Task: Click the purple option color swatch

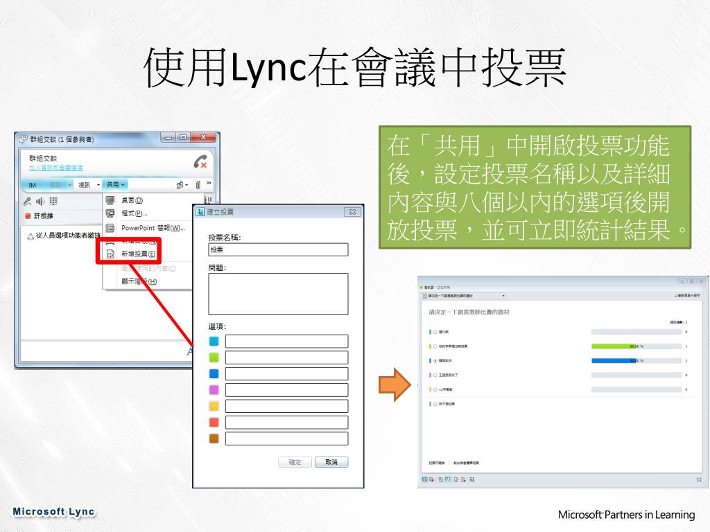Action: tap(214, 390)
